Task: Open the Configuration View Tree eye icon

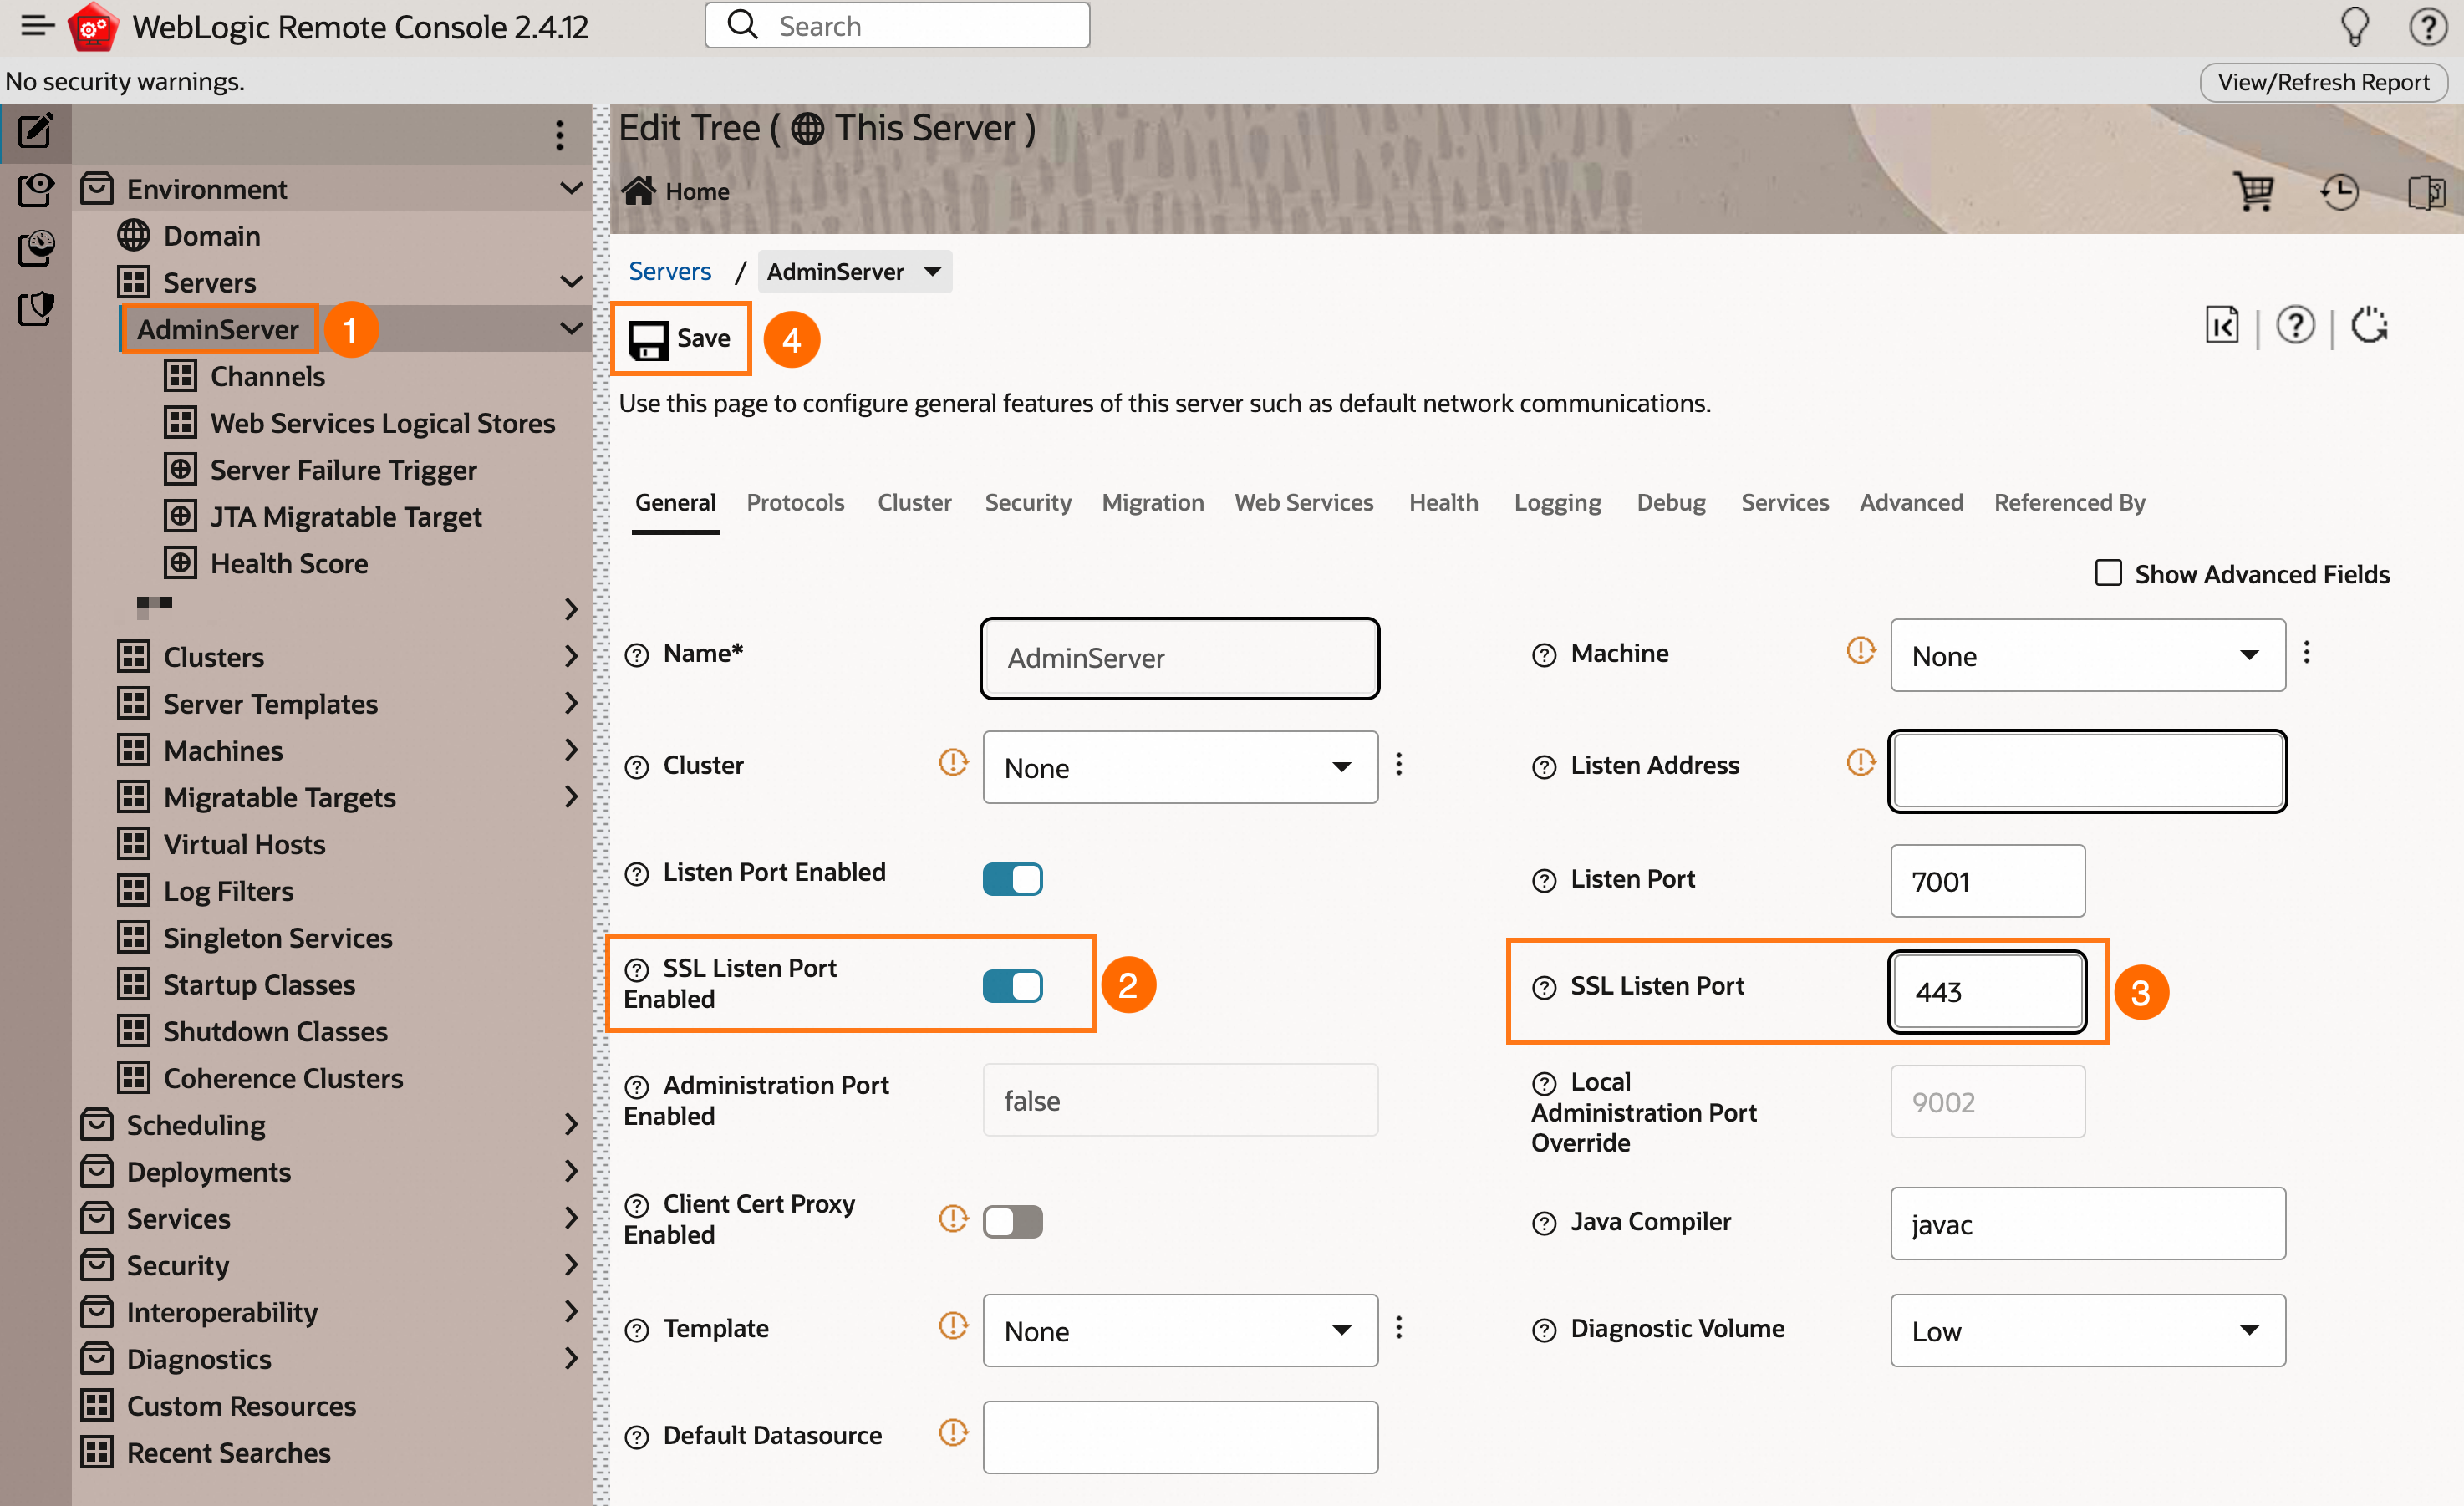Action: tap(36, 190)
